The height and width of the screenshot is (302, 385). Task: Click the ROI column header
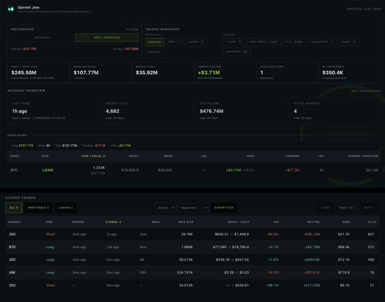pos(276,222)
